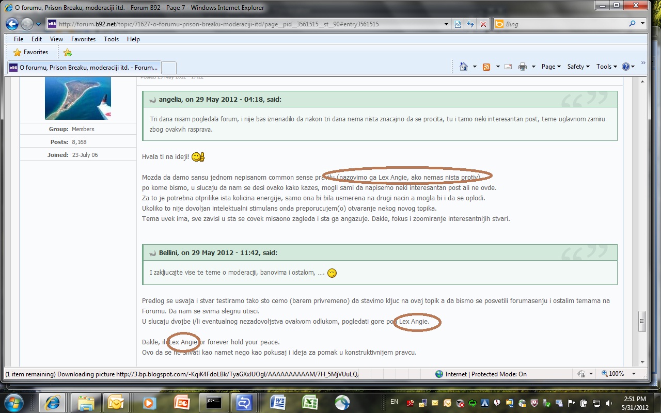
Task: Click the Internet Explorer taskbar icon
Action: (x=52, y=403)
